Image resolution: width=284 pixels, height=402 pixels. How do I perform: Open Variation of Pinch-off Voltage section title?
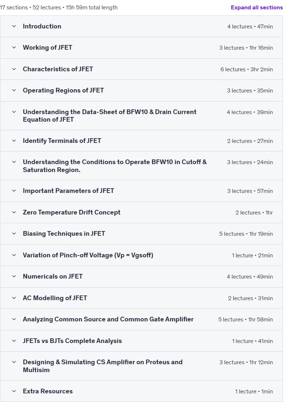click(88, 255)
